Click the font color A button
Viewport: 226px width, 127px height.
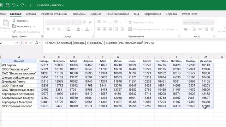[87, 29]
